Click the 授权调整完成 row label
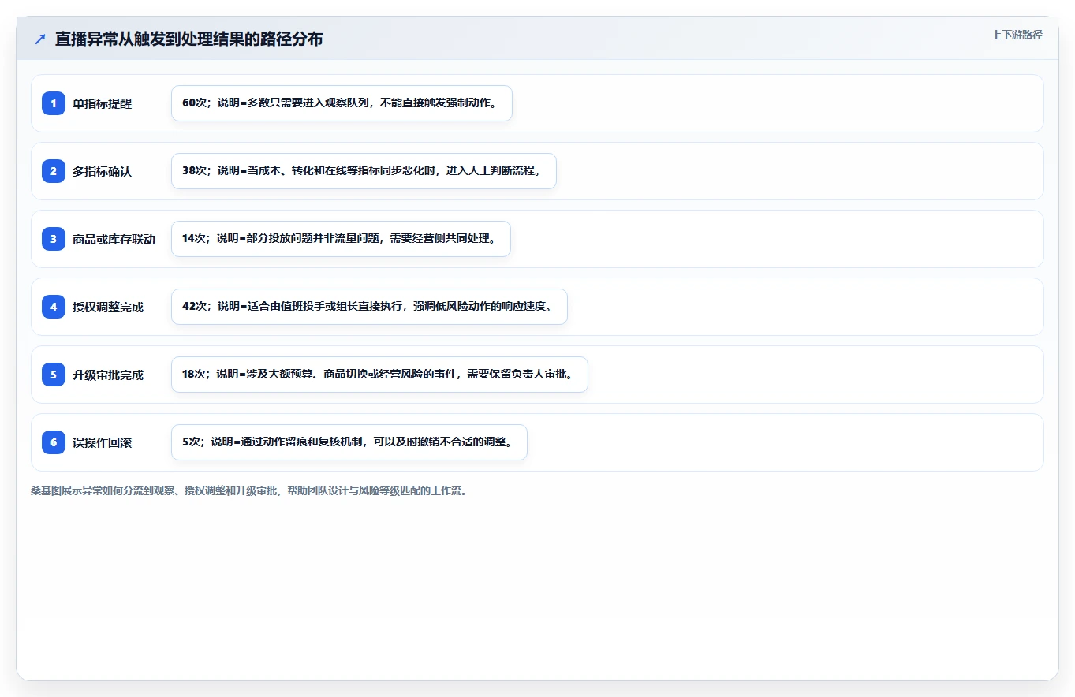 [x=108, y=307]
